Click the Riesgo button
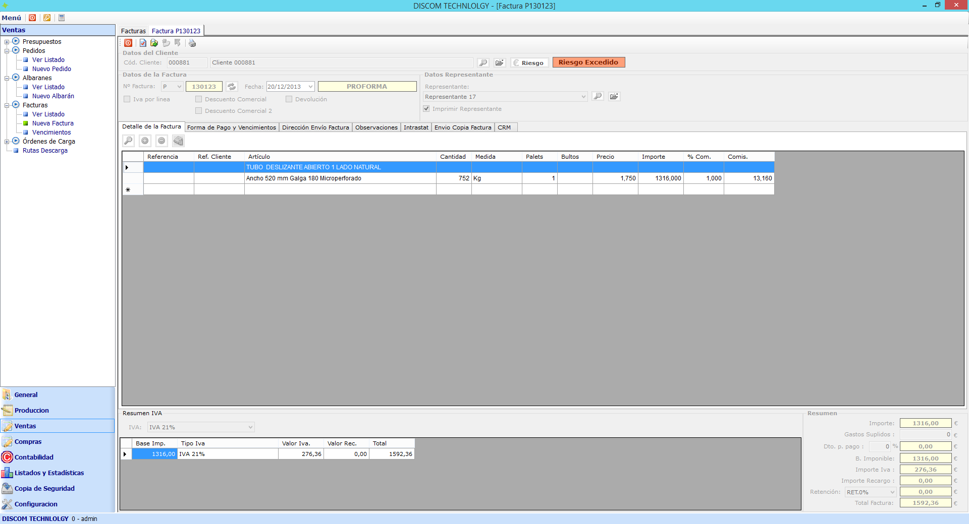This screenshot has height=524, width=969. (x=529, y=62)
